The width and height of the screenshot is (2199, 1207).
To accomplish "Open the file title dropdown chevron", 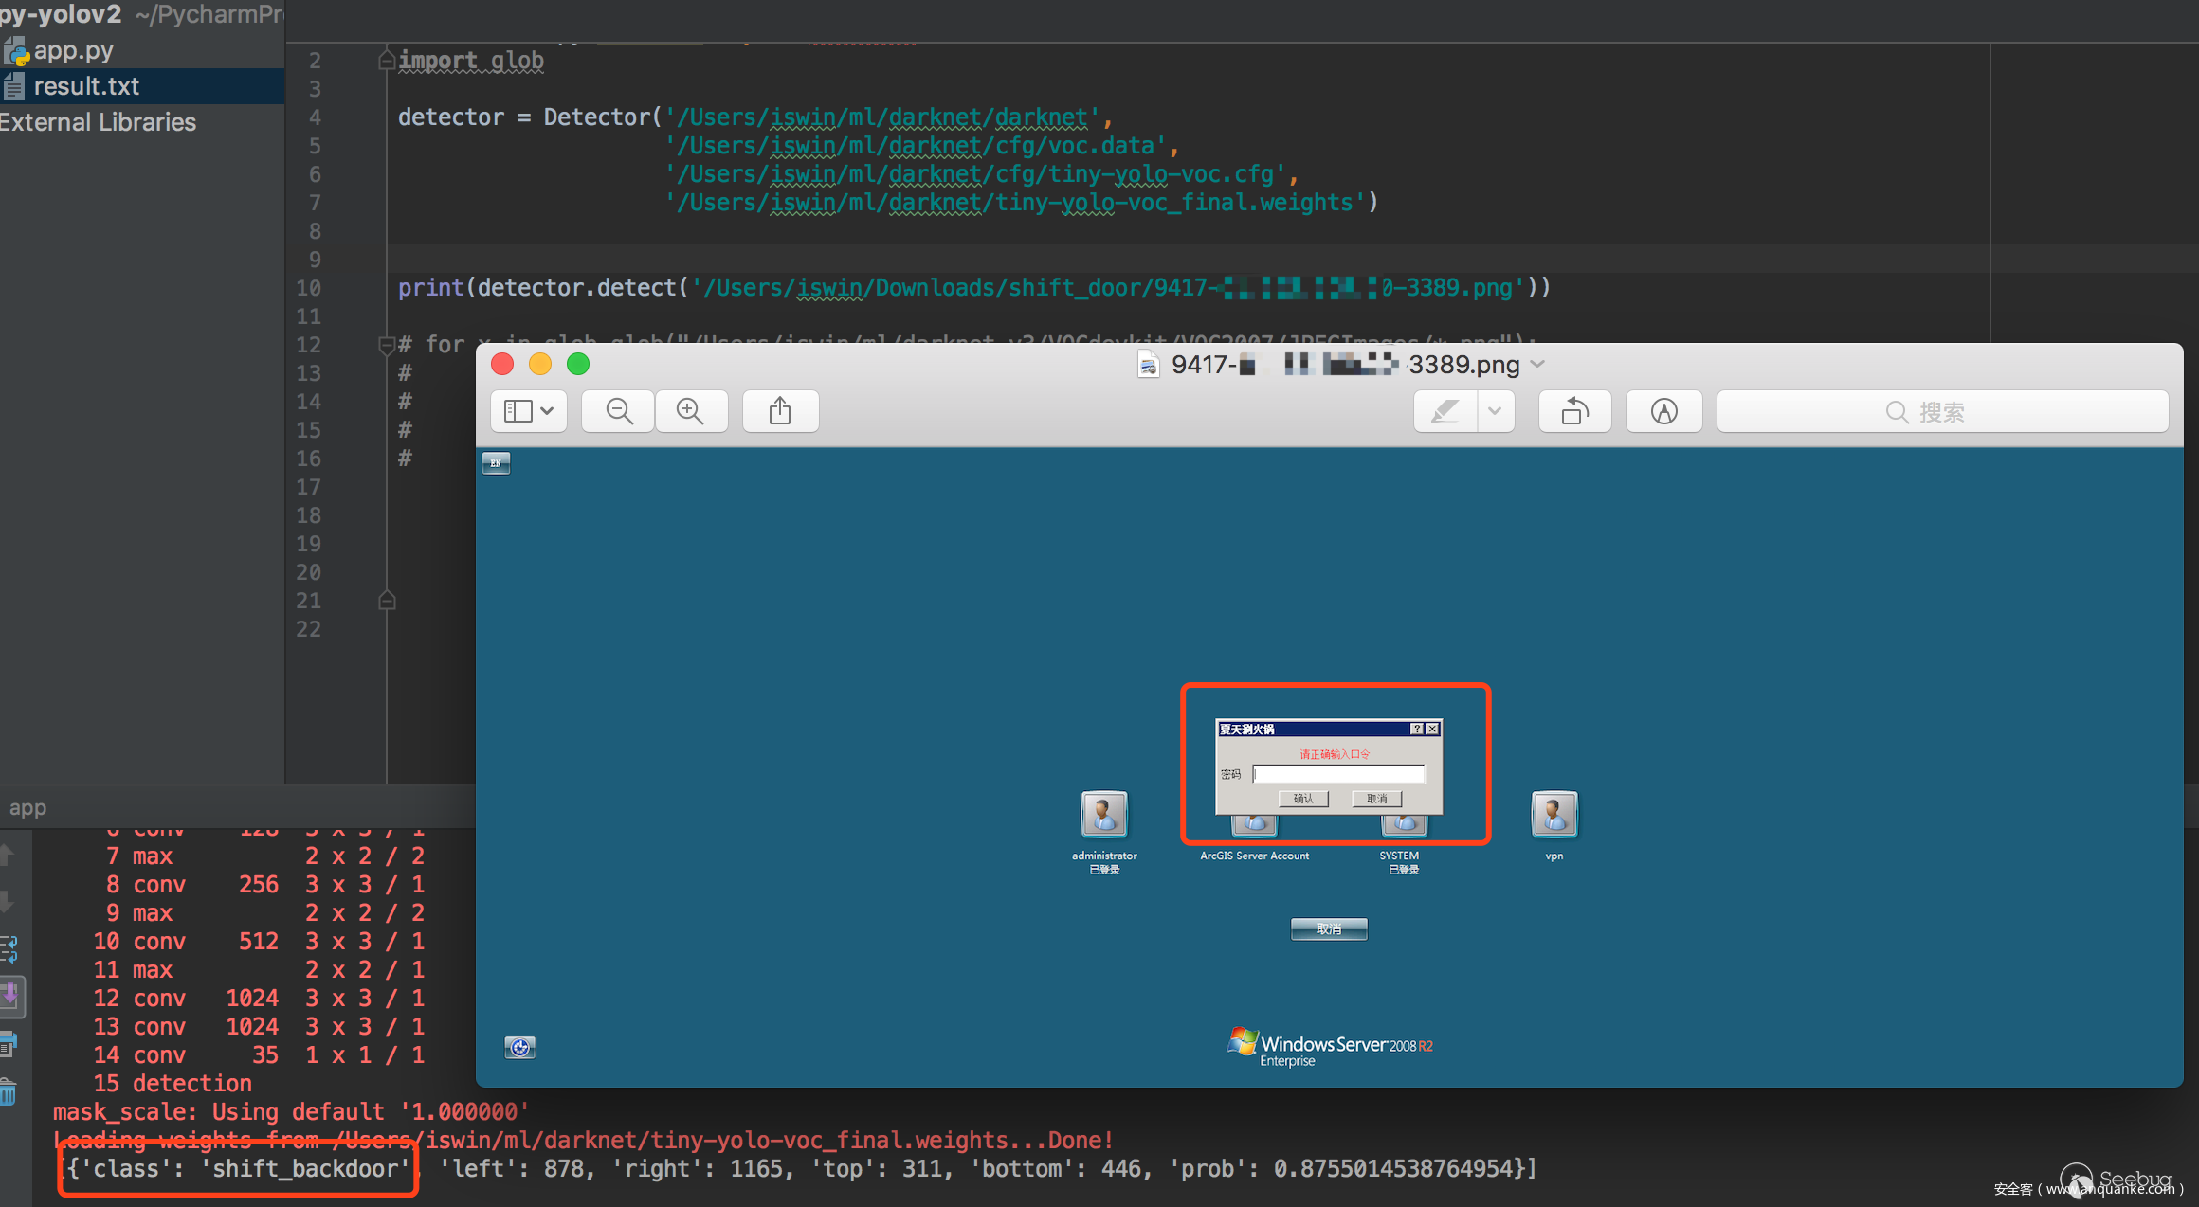I will coord(1538,365).
